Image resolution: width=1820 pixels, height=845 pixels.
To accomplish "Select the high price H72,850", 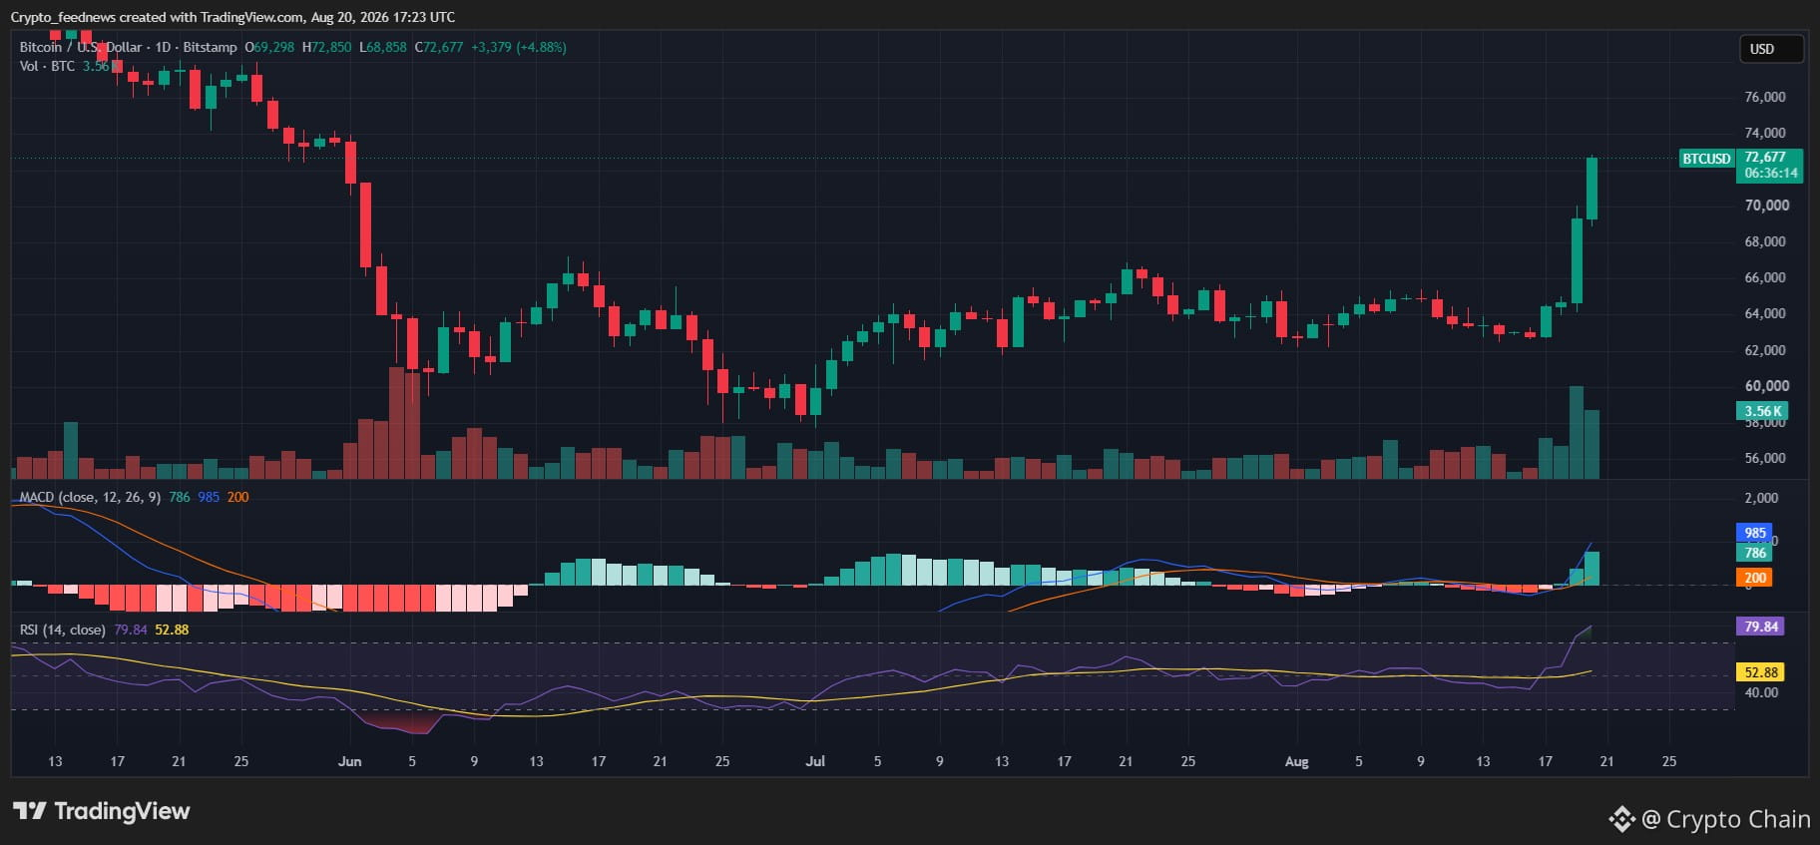I will (x=326, y=47).
